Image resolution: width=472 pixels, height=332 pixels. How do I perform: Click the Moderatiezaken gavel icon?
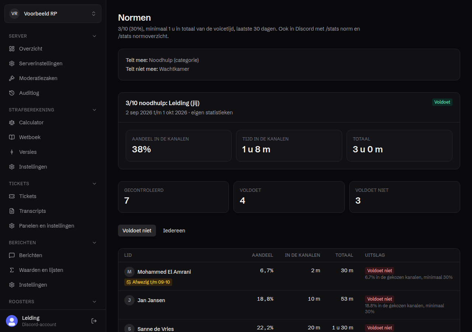click(x=12, y=78)
